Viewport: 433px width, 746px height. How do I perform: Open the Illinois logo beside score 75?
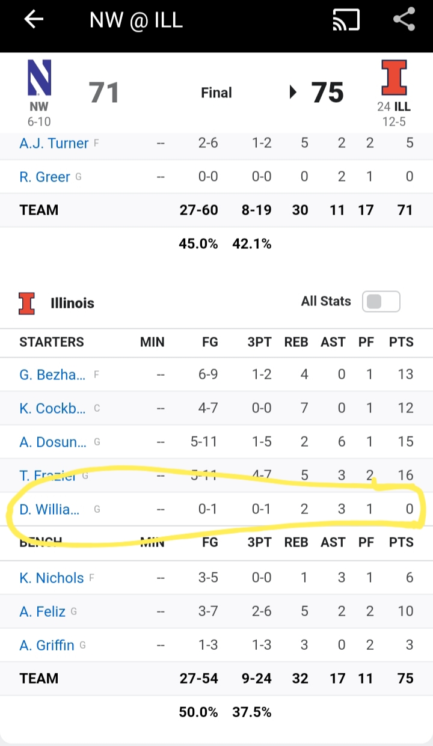[x=395, y=78]
